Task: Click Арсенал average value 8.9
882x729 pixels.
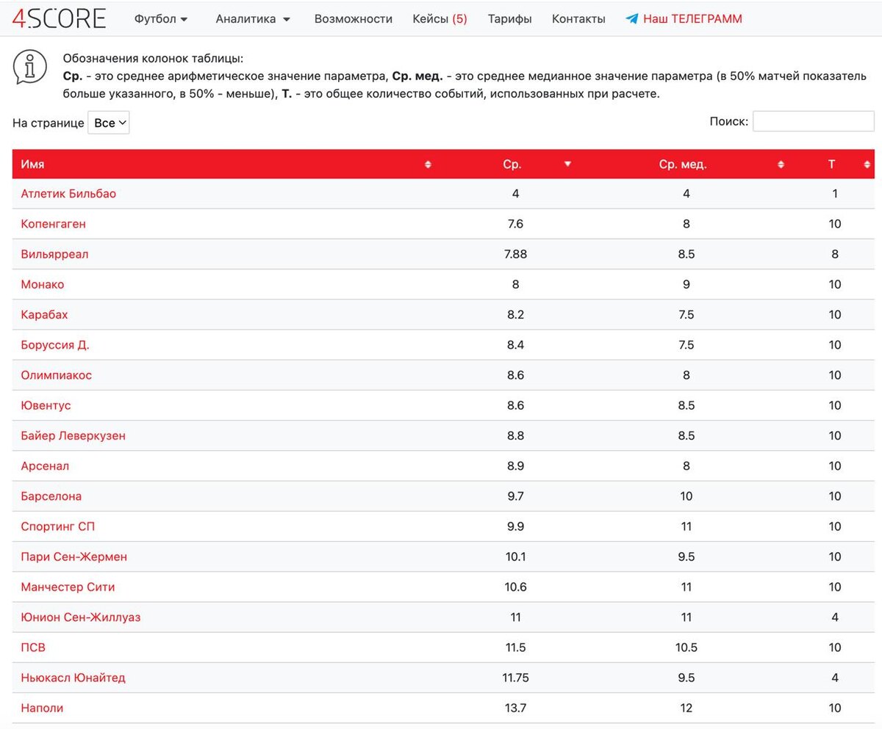Action: point(515,466)
